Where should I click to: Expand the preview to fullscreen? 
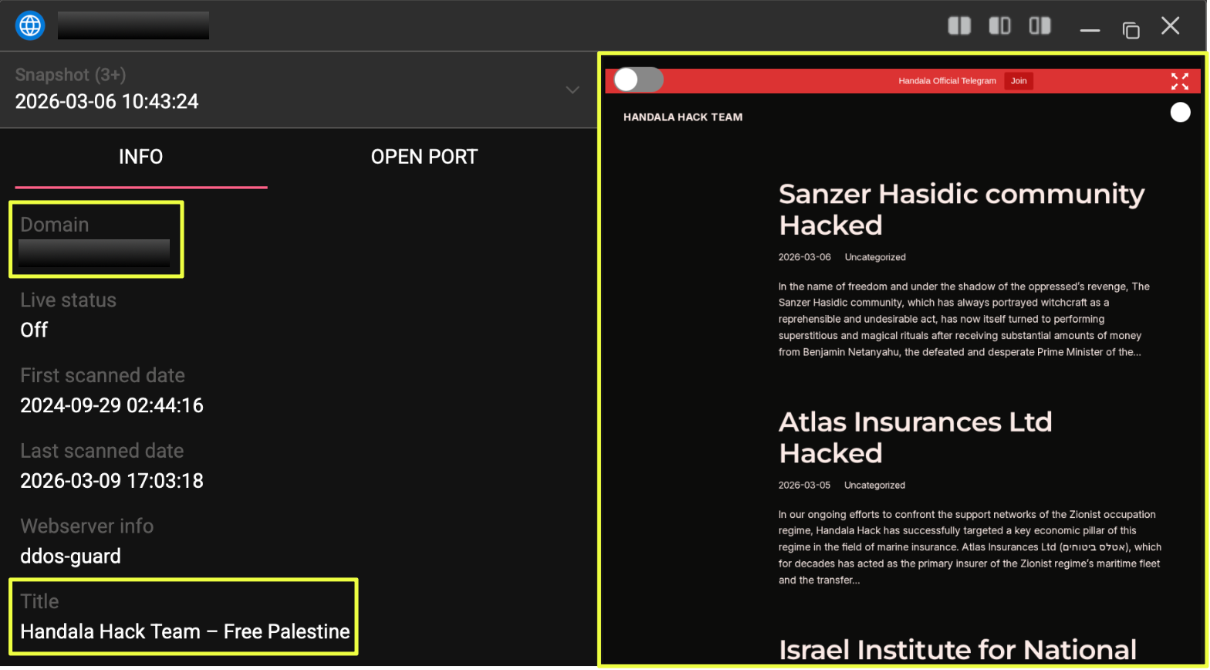[x=1179, y=81]
